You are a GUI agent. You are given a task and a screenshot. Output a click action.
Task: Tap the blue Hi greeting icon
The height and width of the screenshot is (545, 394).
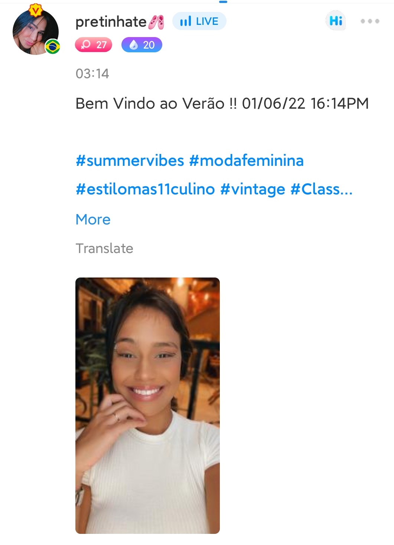(336, 21)
